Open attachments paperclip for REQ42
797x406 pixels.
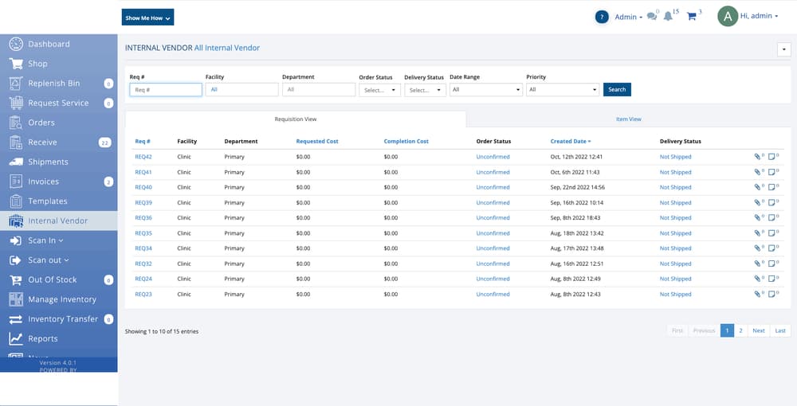click(x=757, y=157)
